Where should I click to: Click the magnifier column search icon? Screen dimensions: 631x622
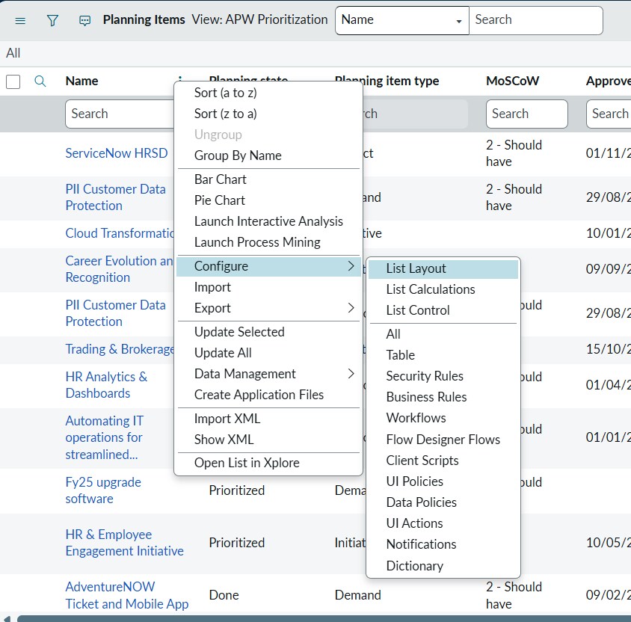[x=41, y=81]
